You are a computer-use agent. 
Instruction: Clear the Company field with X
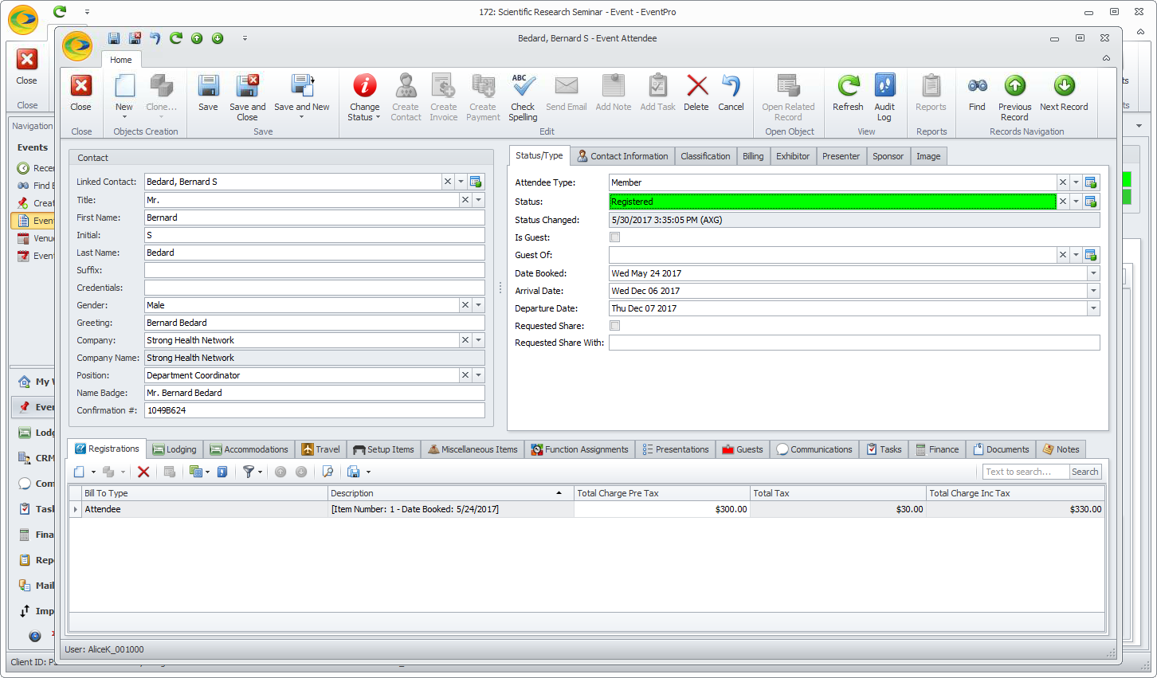pos(465,340)
